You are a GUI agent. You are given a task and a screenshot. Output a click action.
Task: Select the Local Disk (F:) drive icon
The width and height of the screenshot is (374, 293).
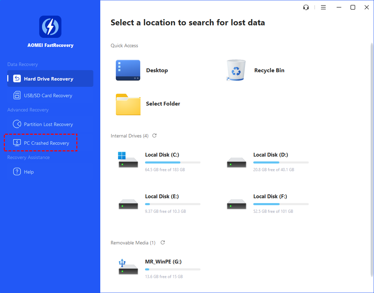click(236, 204)
